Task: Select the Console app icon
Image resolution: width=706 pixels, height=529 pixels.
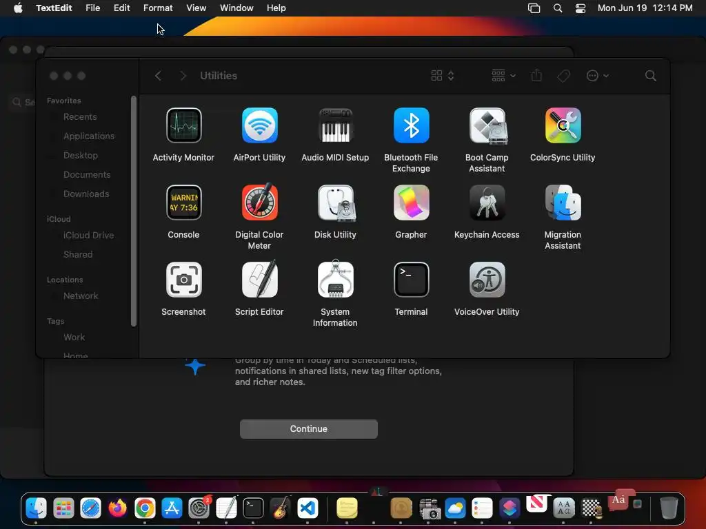Action: [x=183, y=203]
